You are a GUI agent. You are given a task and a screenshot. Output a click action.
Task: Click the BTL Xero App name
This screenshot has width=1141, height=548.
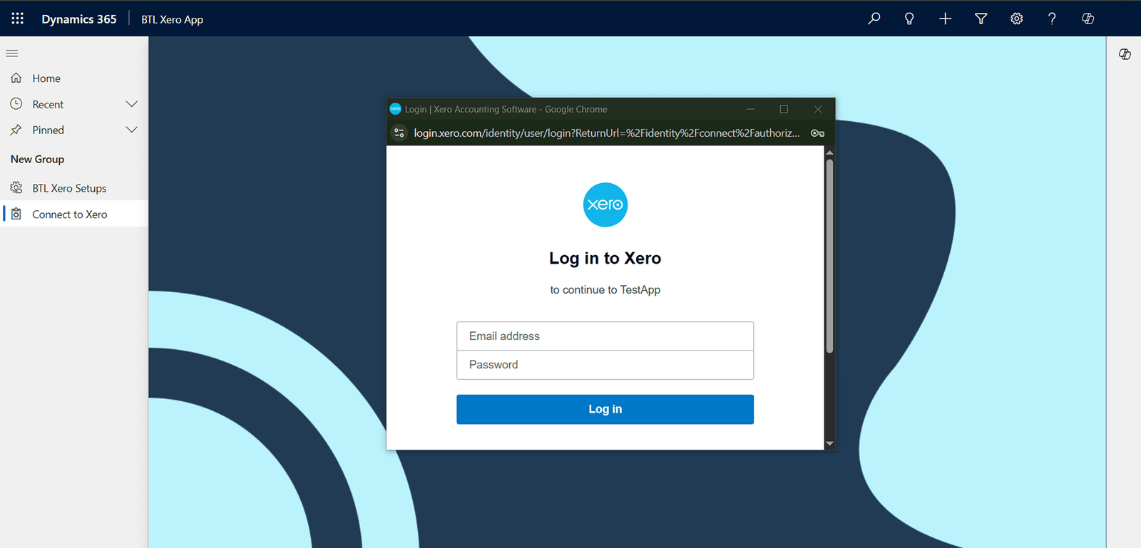coord(172,19)
